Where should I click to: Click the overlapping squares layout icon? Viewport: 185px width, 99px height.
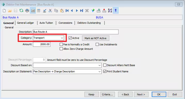coord(110,11)
